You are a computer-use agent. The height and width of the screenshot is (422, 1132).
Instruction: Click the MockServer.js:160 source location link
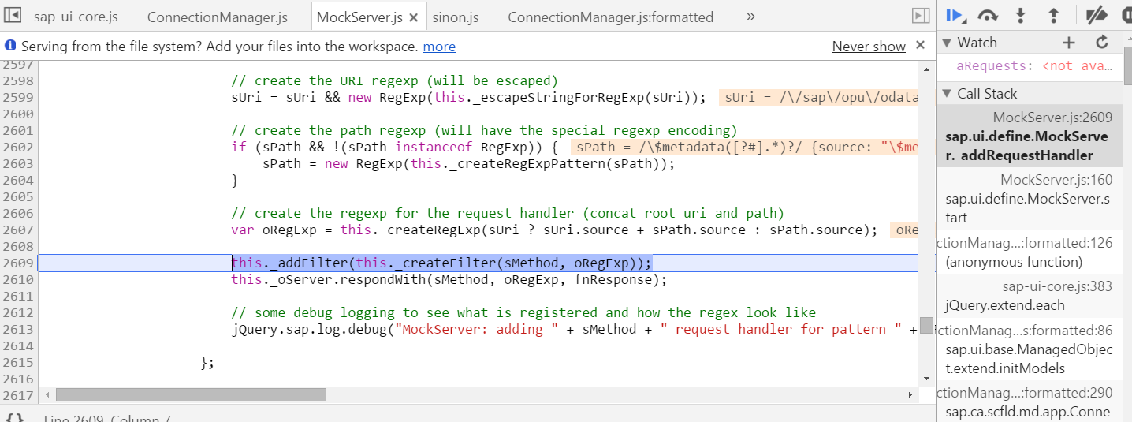pos(1056,180)
